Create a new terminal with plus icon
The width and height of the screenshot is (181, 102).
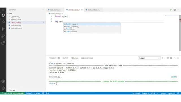162,58
